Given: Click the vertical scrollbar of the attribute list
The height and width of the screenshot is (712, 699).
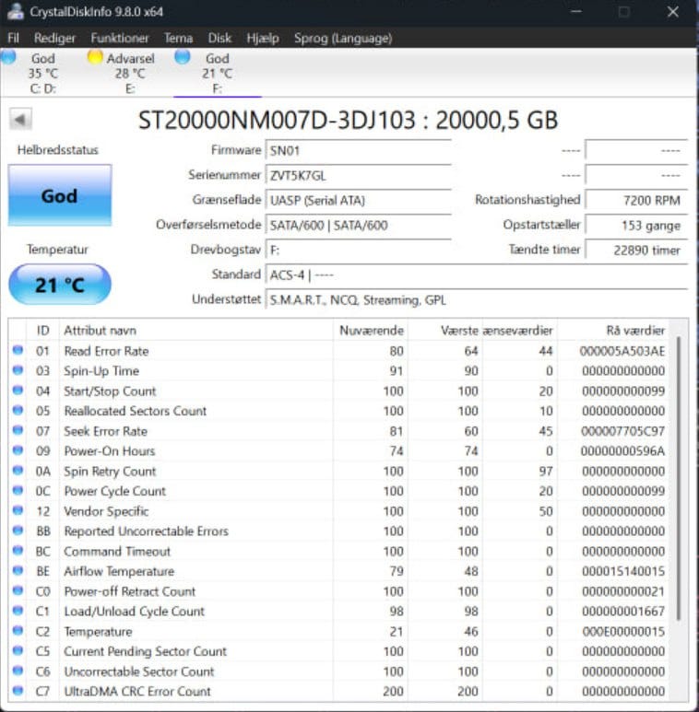Looking at the screenshot, I should 679,479.
